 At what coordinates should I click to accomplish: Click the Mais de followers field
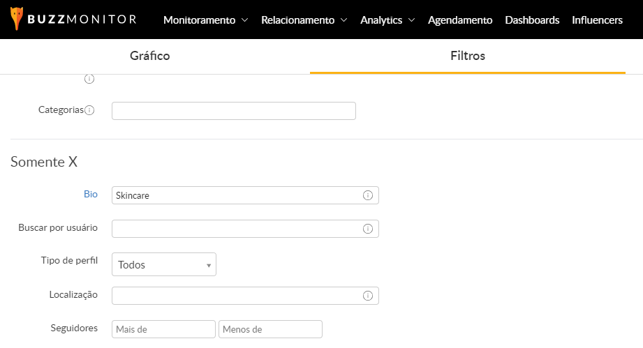[163, 329]
